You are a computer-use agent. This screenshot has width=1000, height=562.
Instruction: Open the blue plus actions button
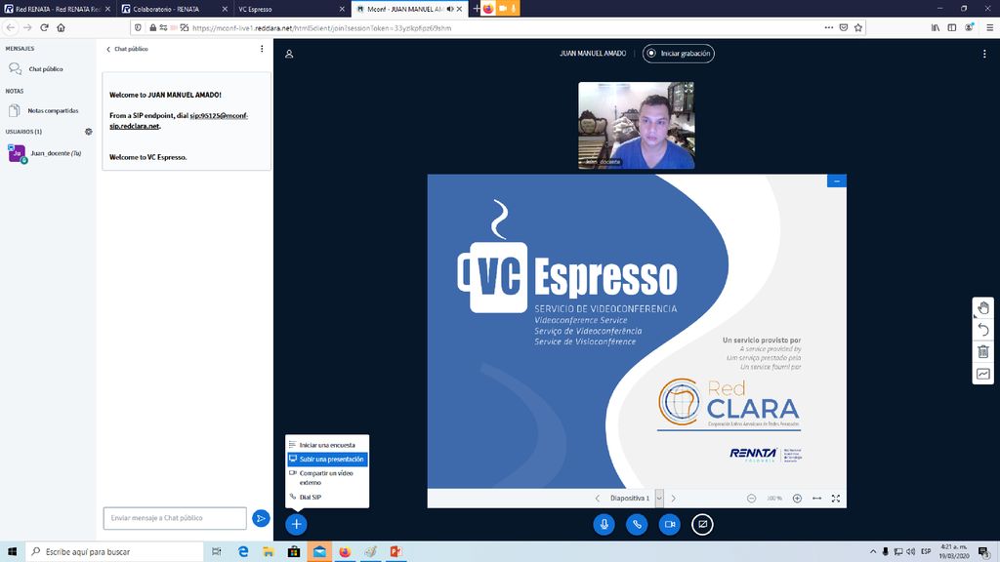pos(296,524)
